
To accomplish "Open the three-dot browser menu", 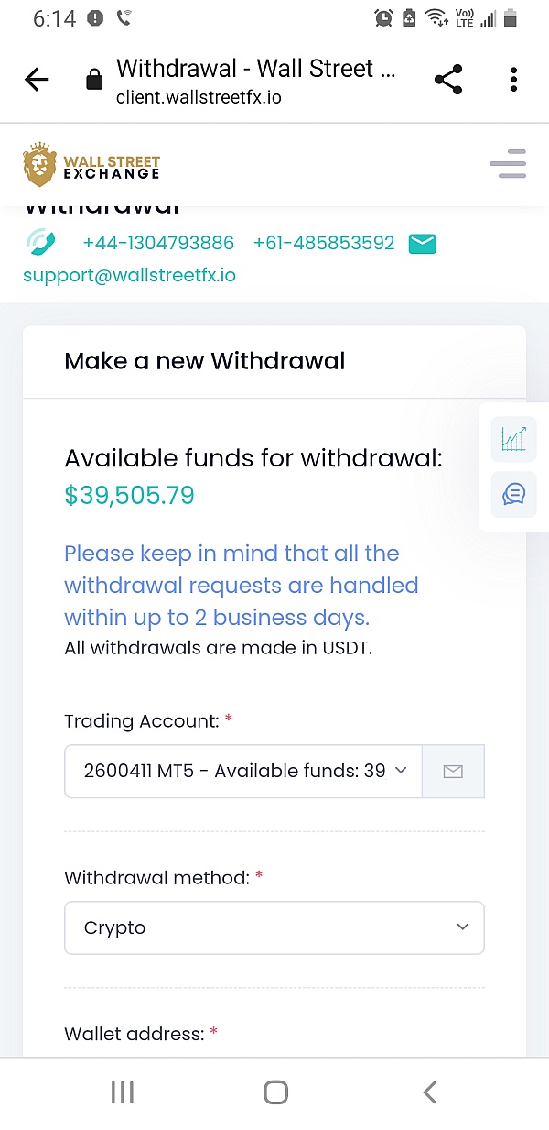I will pos(514,81).
